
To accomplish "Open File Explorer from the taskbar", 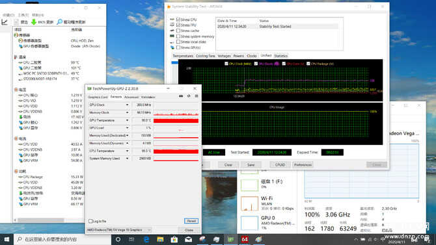I will (x=160, y=239).
